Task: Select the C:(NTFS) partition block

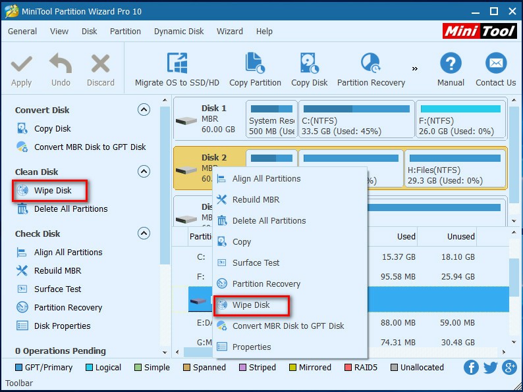Action: (356, 119)
